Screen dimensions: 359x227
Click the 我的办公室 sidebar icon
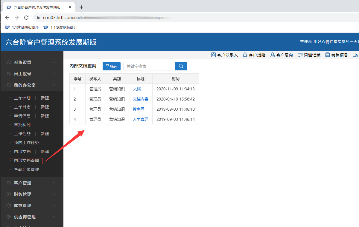coord(9,85)
